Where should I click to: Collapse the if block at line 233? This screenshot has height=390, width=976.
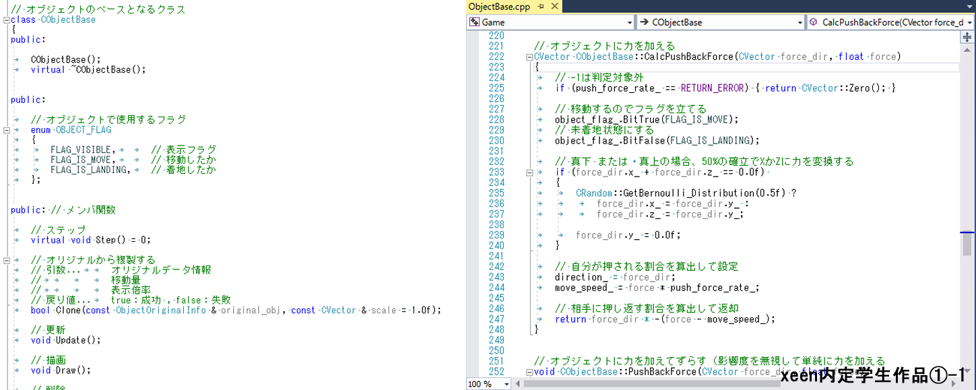pos(529,172)
